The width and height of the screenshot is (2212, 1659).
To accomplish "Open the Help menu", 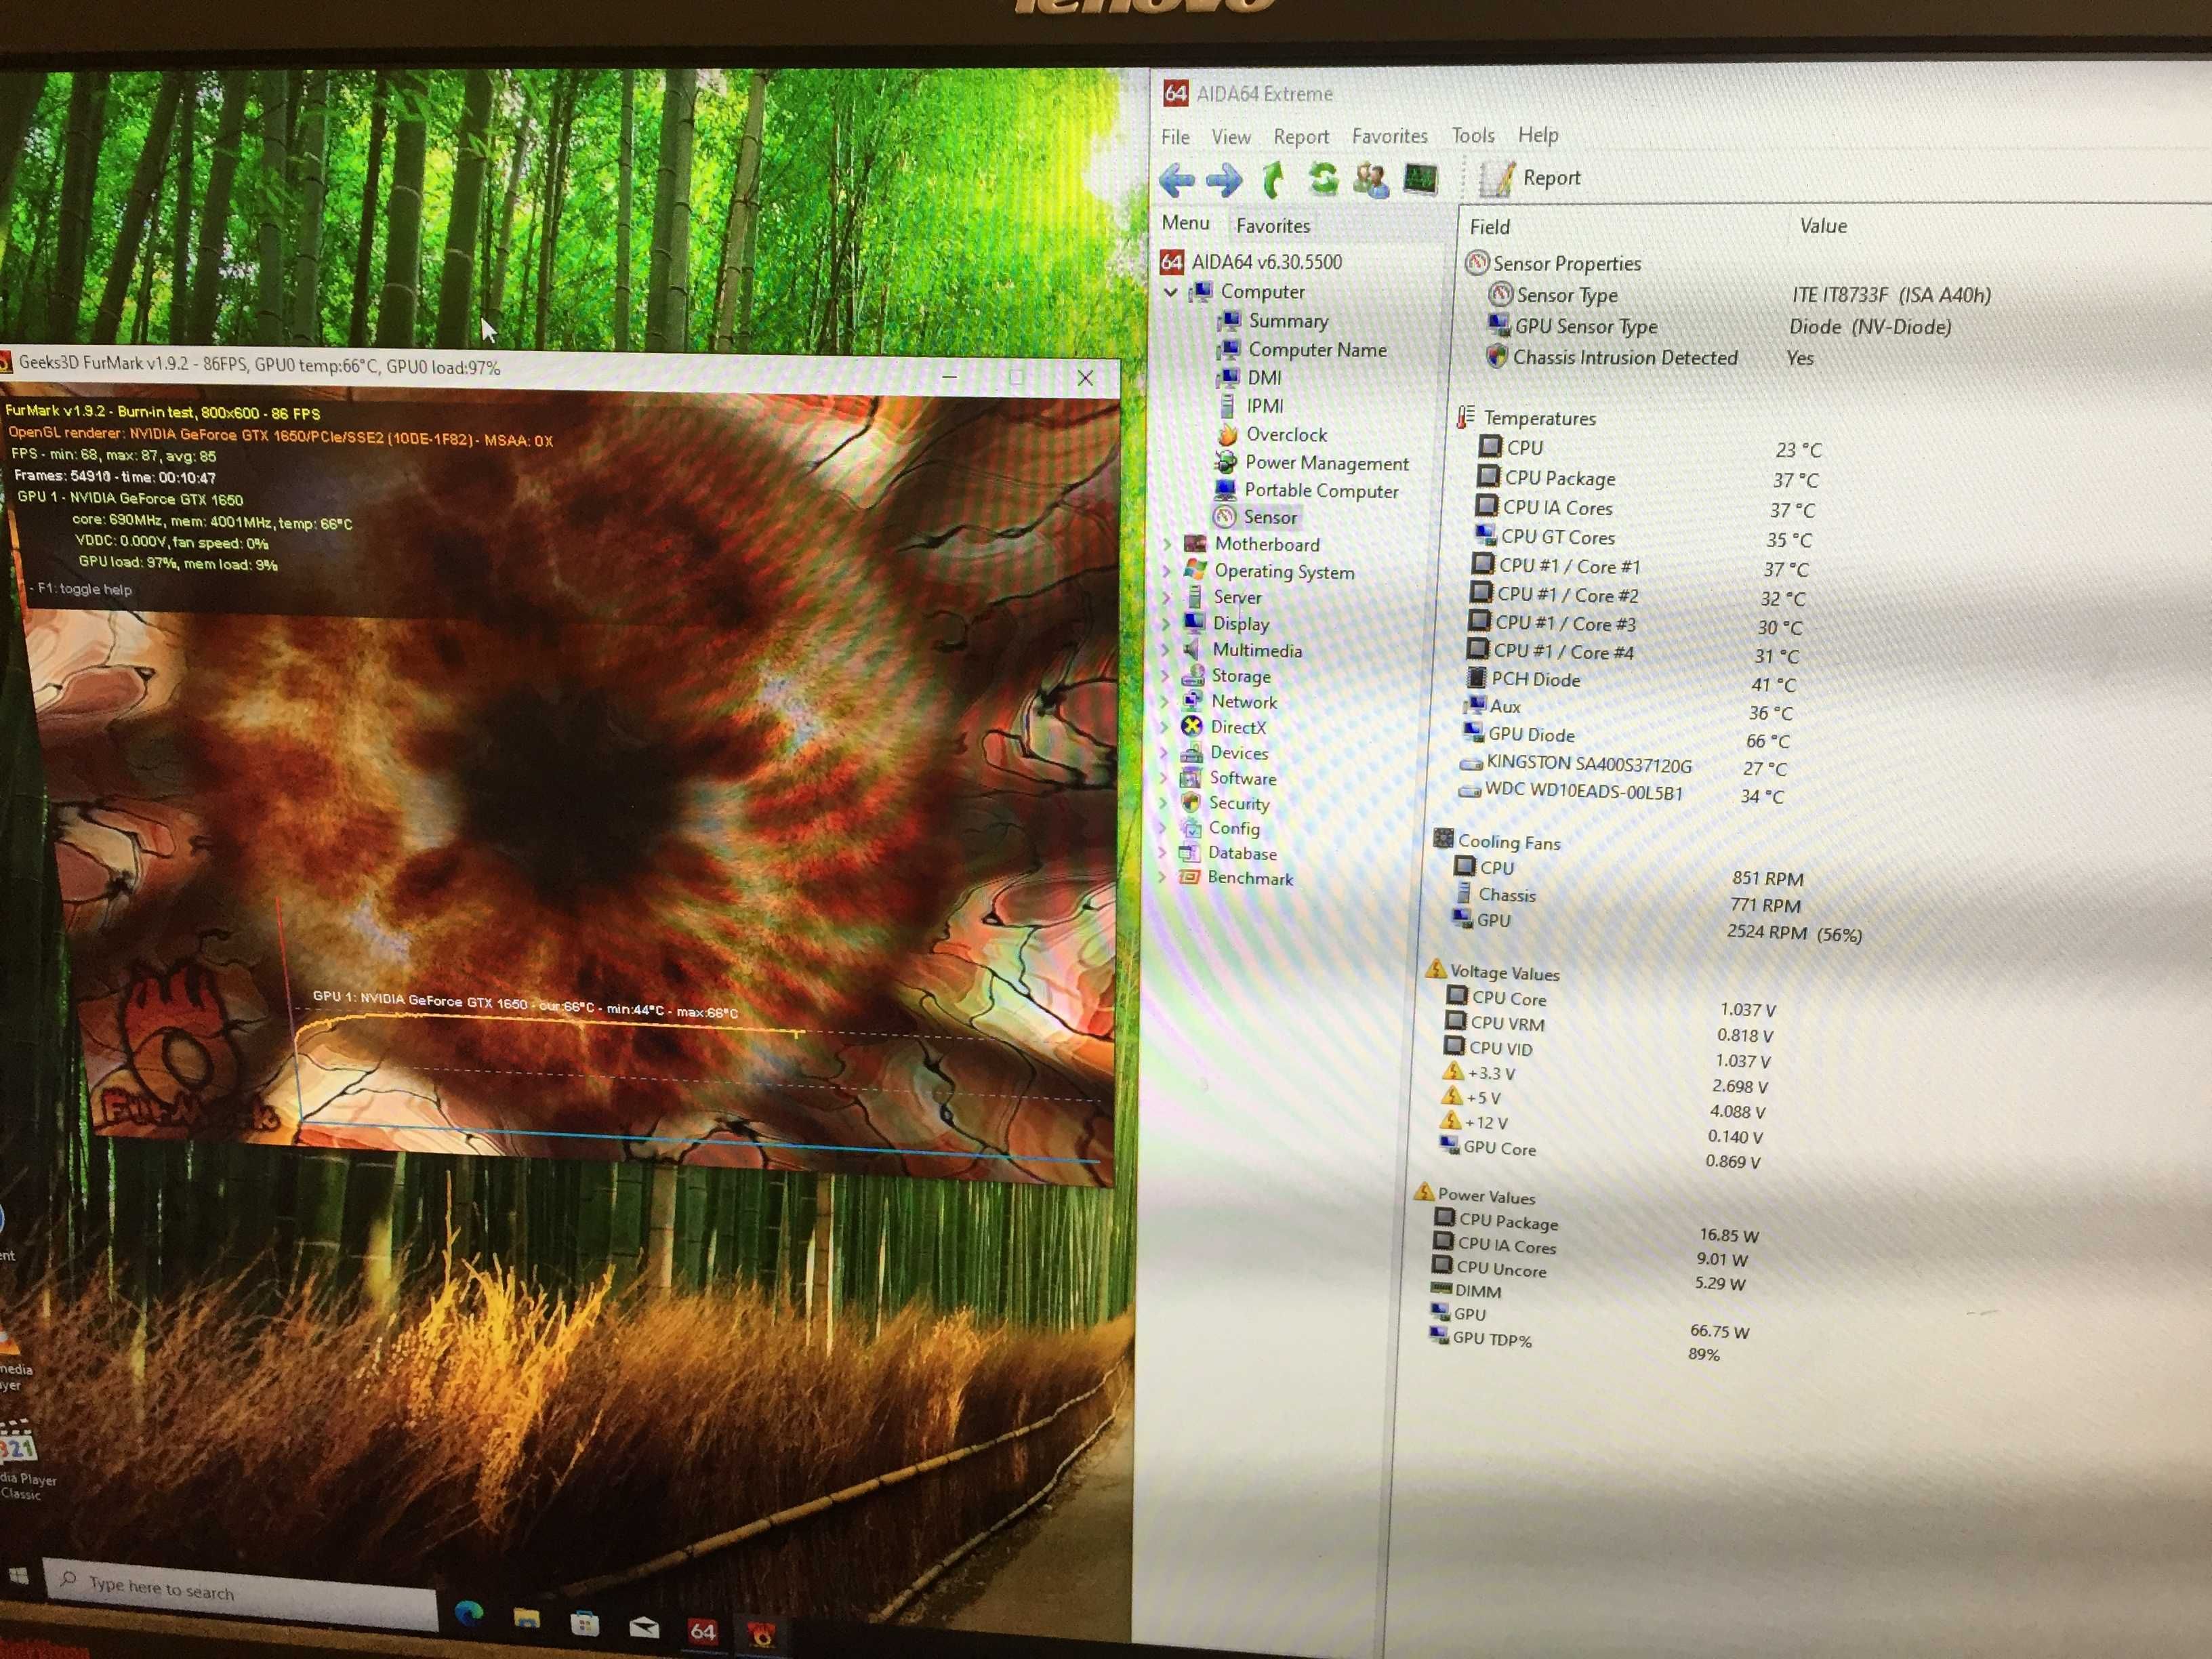I will pos(1538,134).
